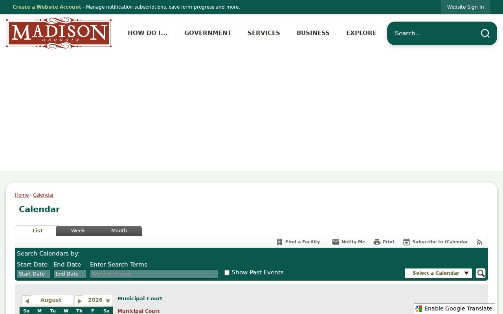Click the Madison Georgia logo

(x=59, y=33)
